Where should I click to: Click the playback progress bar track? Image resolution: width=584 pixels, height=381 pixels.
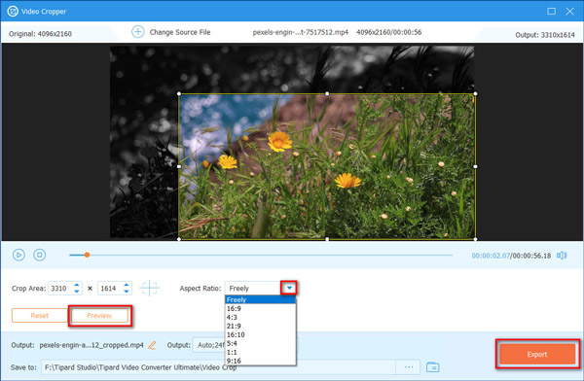[x=261, y=255]
